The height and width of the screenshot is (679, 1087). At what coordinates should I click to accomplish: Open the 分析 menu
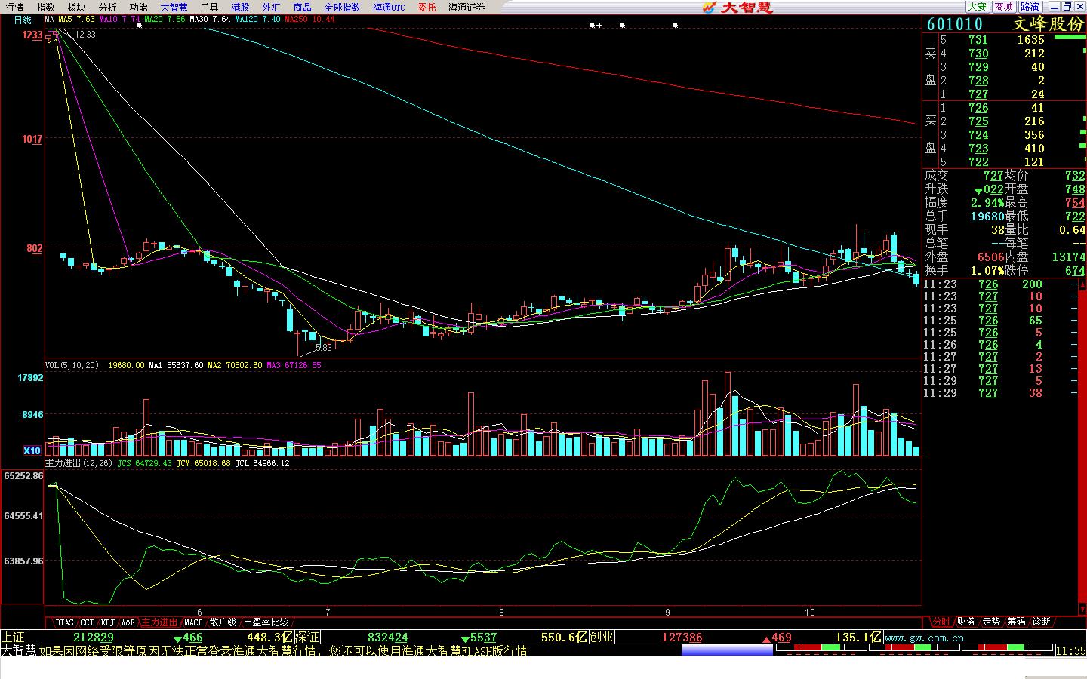tap(107, 7)
